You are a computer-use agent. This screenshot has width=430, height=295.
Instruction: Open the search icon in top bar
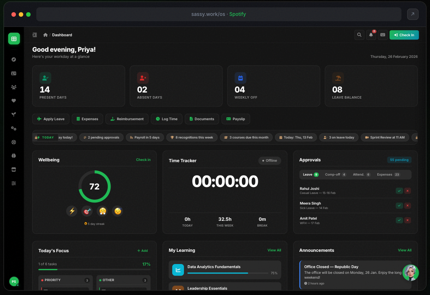(359, 35)
